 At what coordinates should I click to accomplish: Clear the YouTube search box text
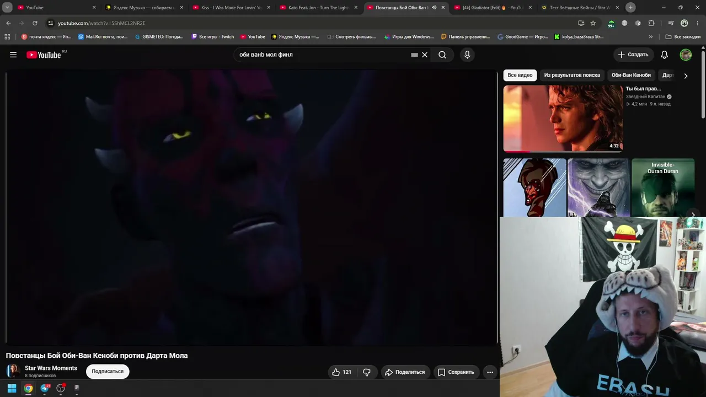425,55
